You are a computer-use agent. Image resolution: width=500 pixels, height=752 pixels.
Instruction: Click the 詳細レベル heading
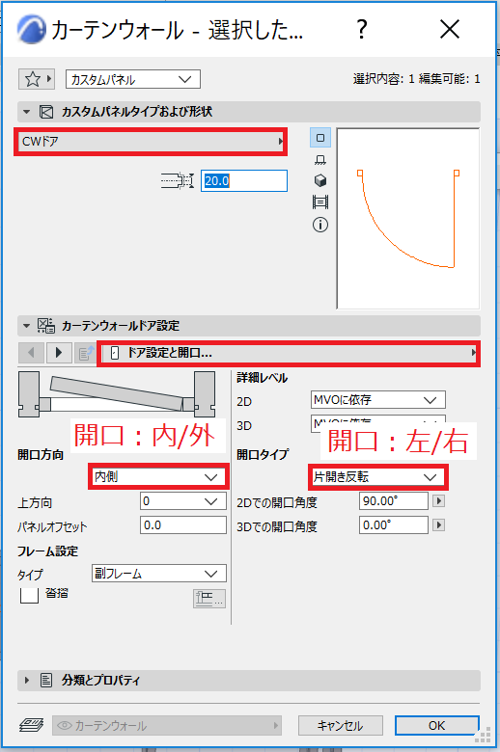(263, 378)
